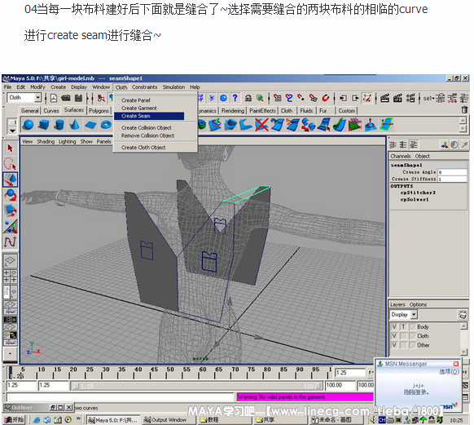Open the Simulation menu

[x=173, y=87]
